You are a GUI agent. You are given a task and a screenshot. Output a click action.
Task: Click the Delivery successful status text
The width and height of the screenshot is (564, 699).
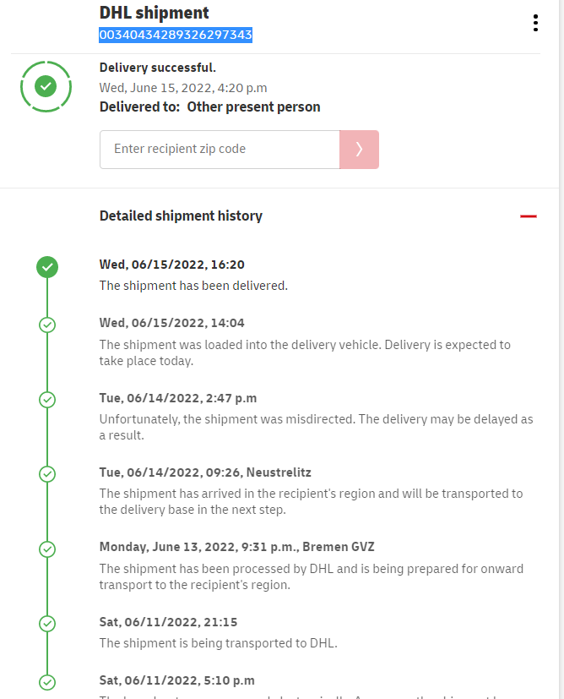(158, 68)
